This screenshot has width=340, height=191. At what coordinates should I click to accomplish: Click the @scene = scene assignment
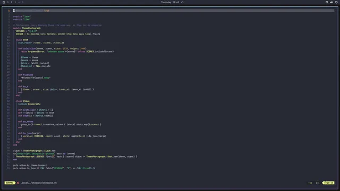tap(30, 60)
